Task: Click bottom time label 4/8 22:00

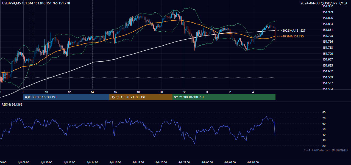Action: [x=184, y=163]
